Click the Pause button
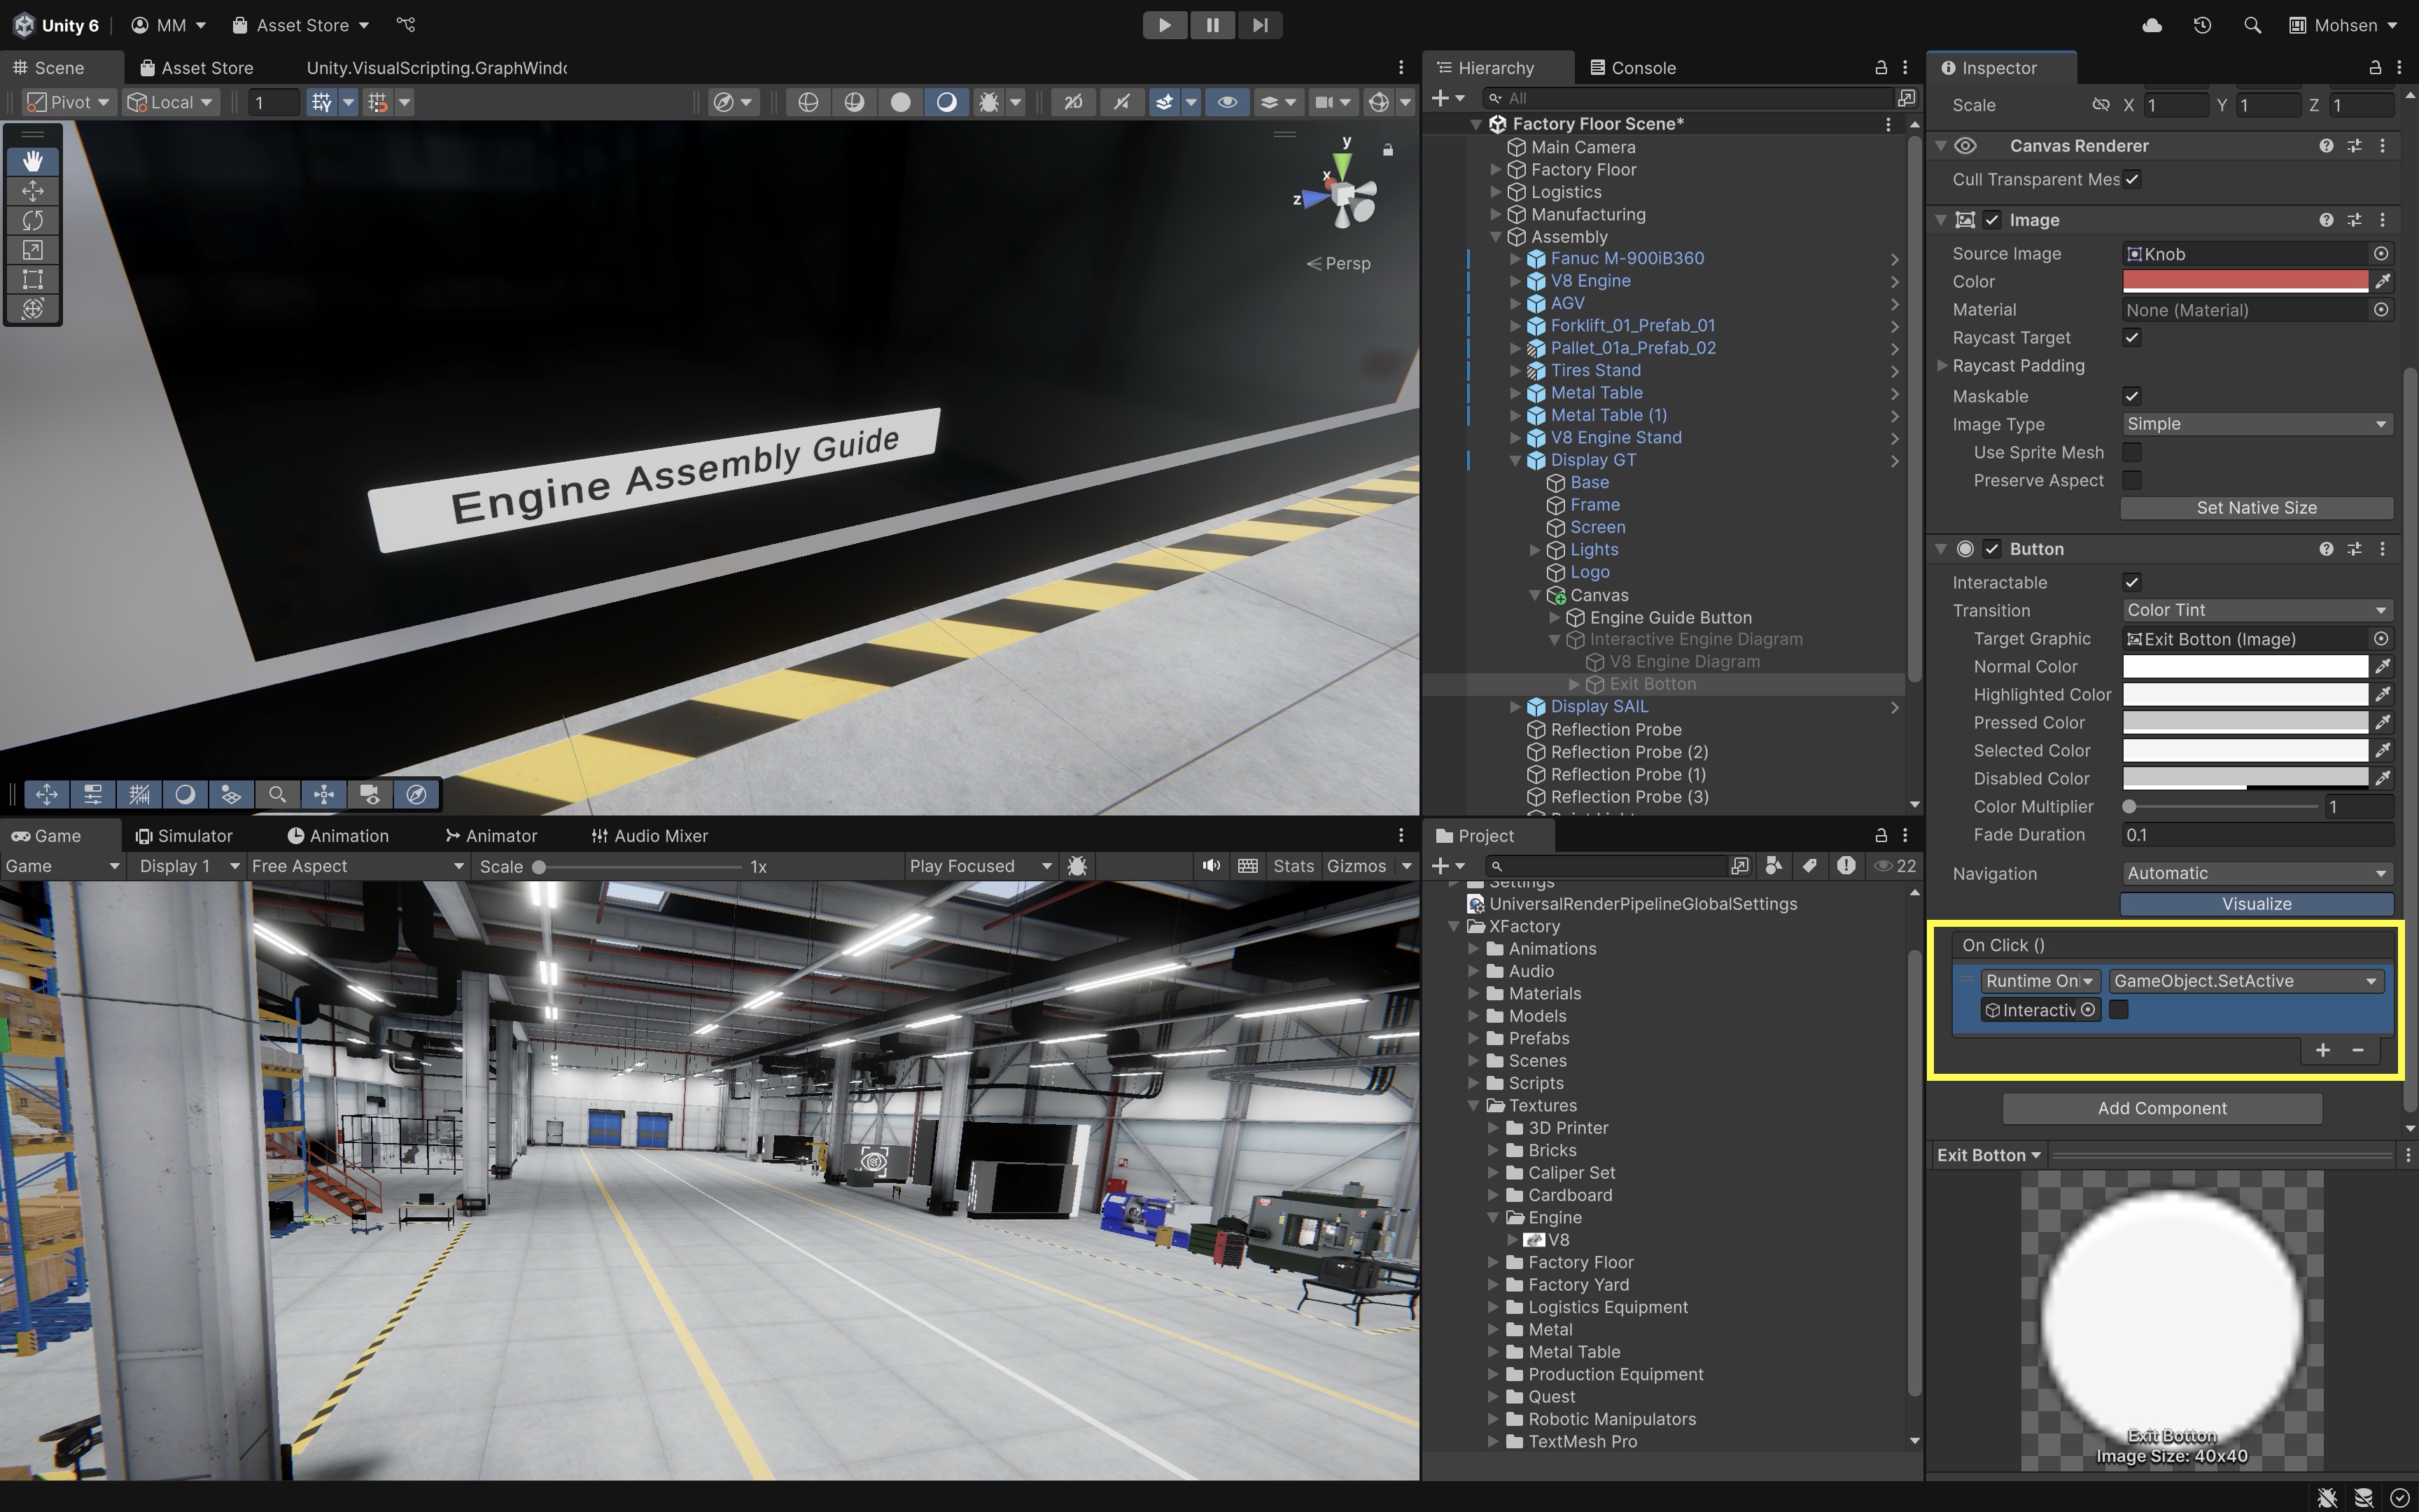This screenshot has width=2419, height=1512. (1212, 25)
